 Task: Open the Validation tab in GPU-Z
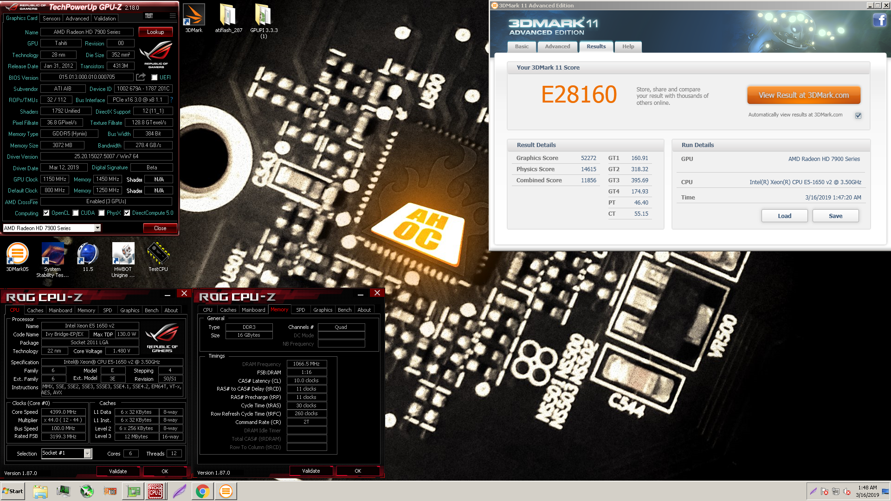point(105,19)
